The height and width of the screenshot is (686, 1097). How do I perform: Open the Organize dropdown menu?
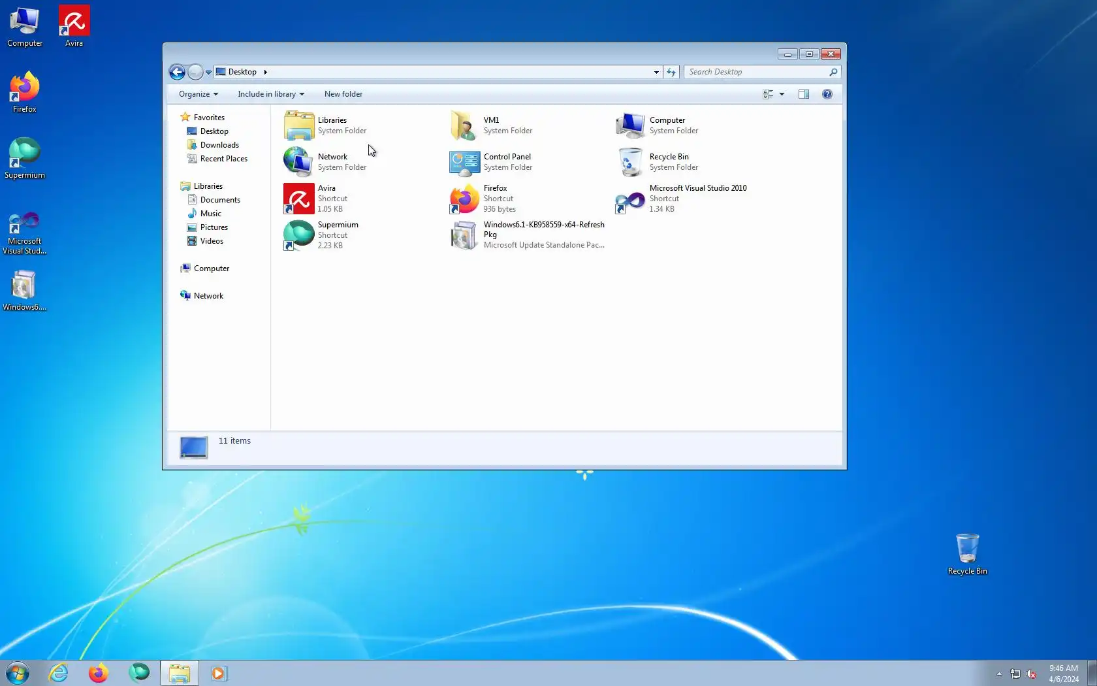(199, 94)
